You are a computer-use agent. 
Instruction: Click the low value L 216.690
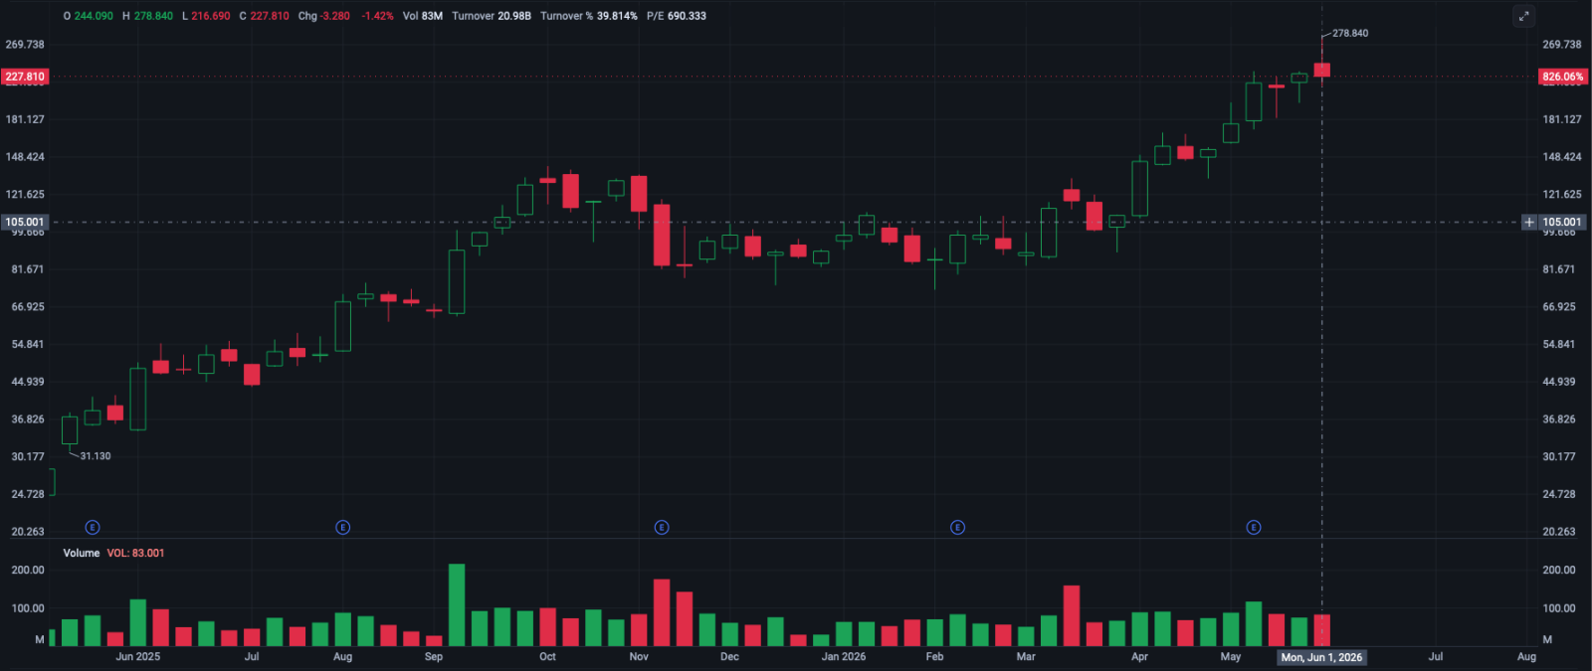click(206, 16)
